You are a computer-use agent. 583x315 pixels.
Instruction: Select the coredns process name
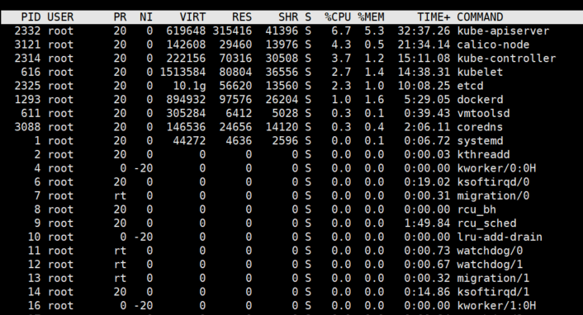pyautogui.click(x=480, y=127)
